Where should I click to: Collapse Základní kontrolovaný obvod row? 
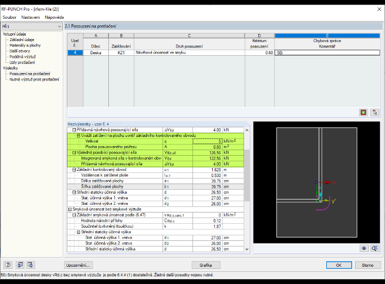coord(74,170)
